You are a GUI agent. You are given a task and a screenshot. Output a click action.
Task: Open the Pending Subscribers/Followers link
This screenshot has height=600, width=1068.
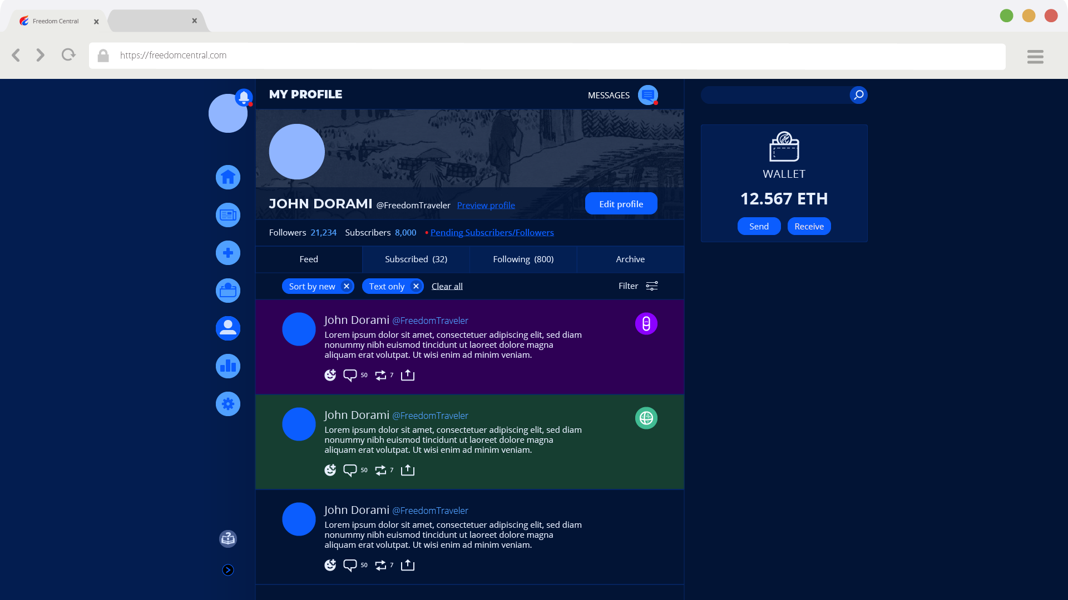click(x=492, y=233)
